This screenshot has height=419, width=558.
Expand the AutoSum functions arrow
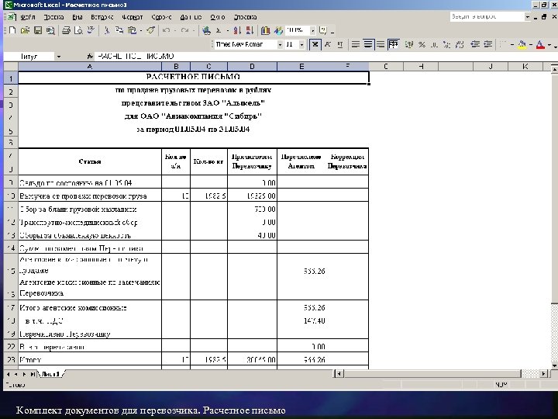(228, 30)
